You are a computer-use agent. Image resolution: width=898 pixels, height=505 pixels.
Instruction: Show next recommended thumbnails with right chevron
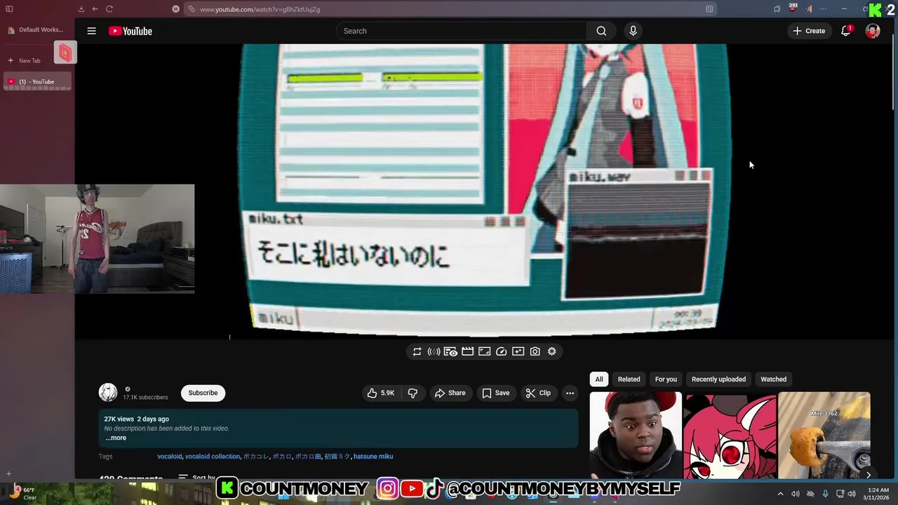pyautogui.click(x=869, y=475)
